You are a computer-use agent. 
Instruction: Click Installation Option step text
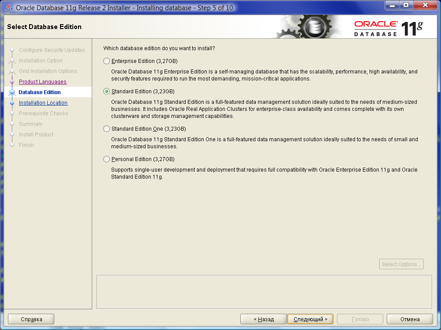click(41, 61)
